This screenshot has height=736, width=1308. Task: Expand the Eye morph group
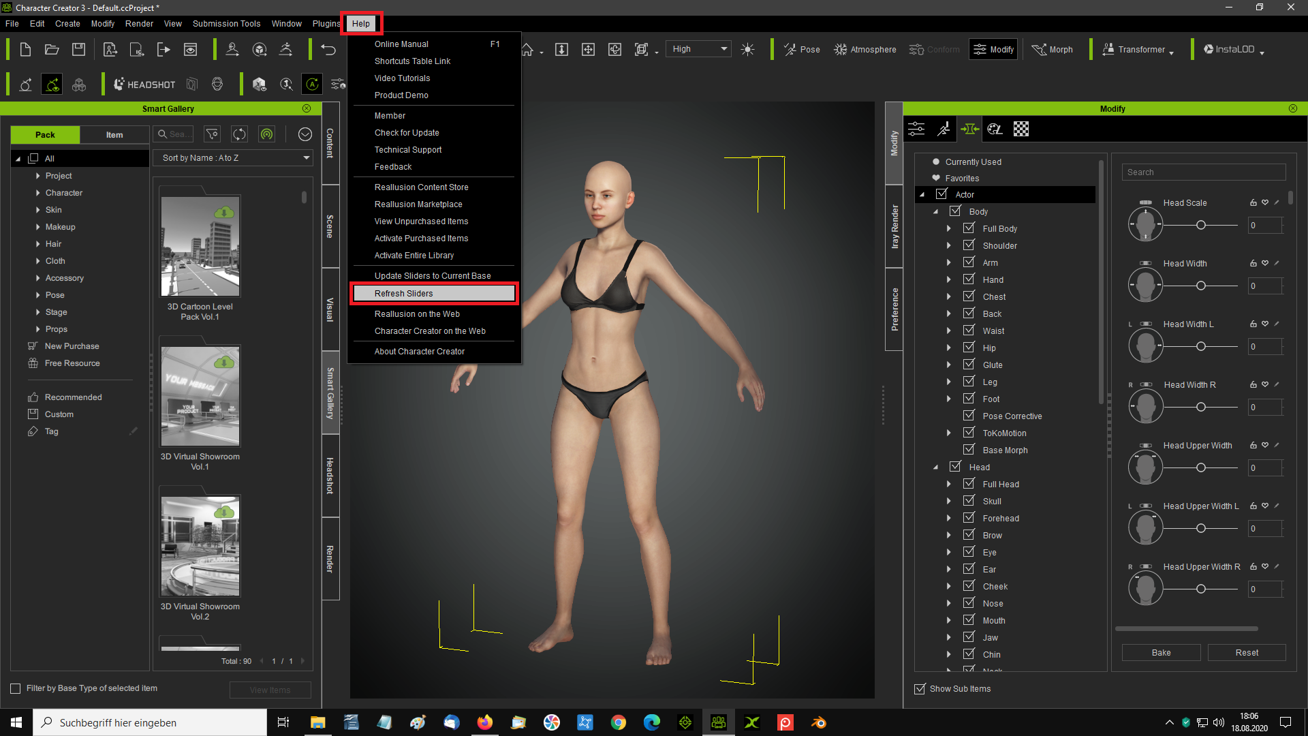949,552
